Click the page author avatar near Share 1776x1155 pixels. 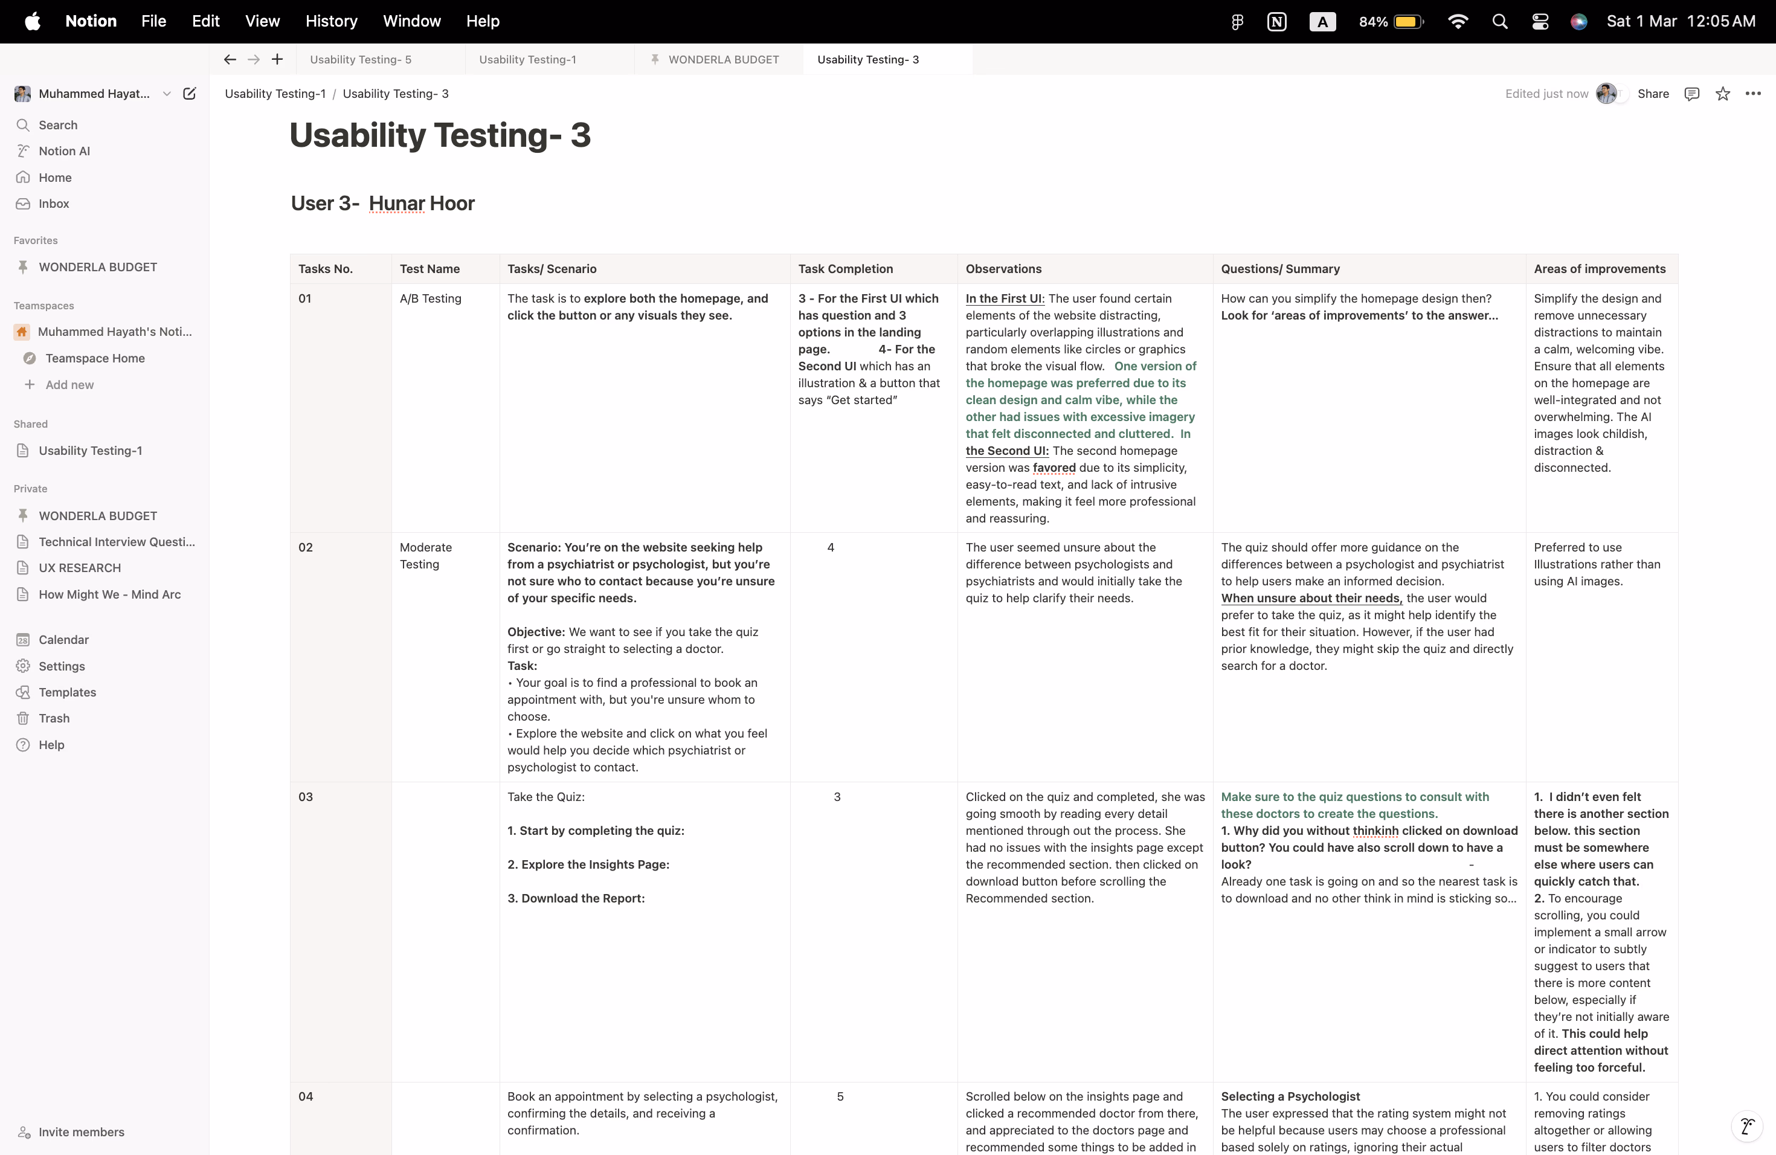point(1606,94)
